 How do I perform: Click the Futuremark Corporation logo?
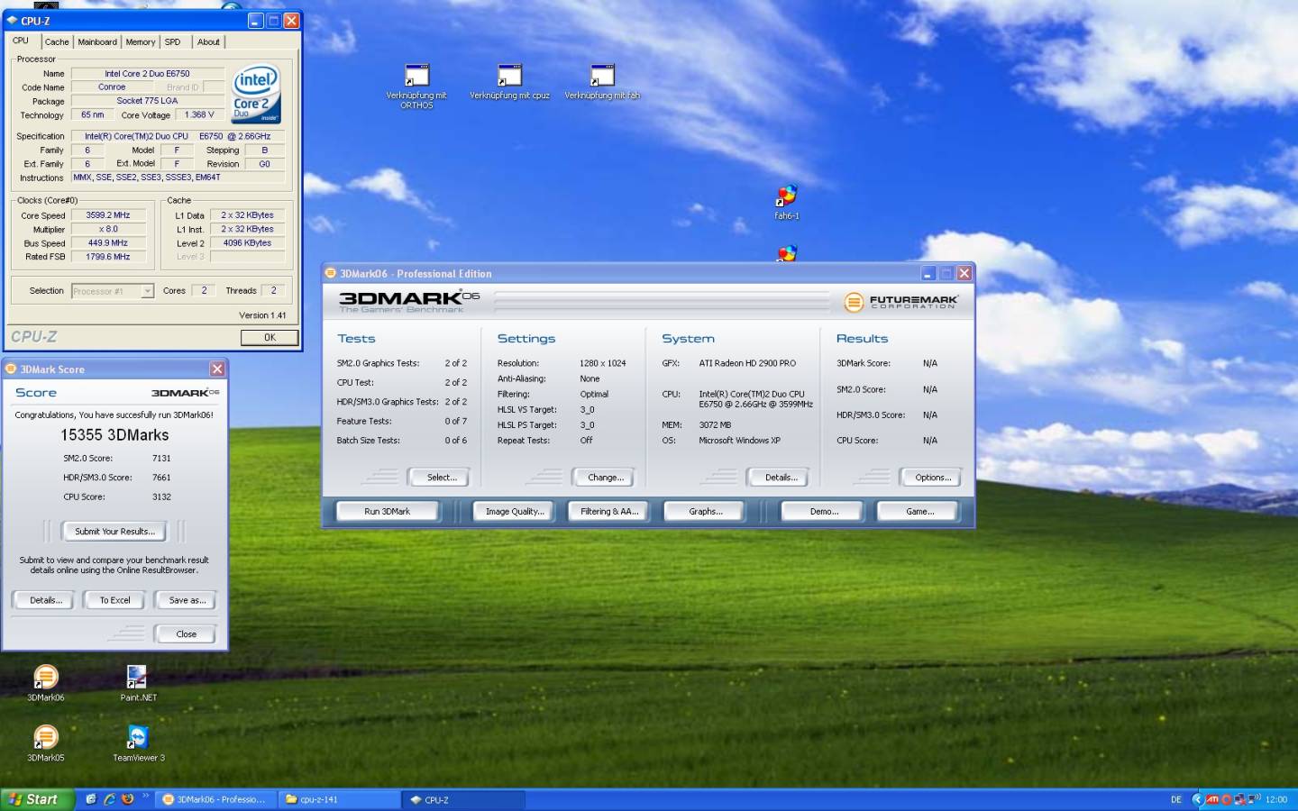tap(900, 302)
